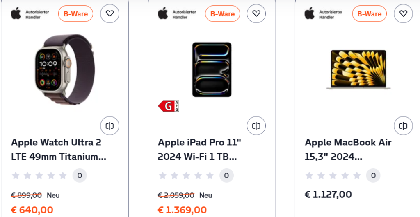Click Apple authorized dealer logo on MacBook card
The width and height of the screenshot is (420, 217).
(x=324, y=13)
